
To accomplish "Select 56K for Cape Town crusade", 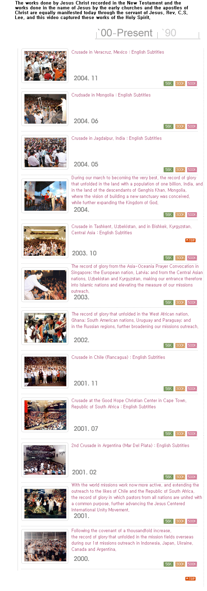I will (x=168, y=434).
